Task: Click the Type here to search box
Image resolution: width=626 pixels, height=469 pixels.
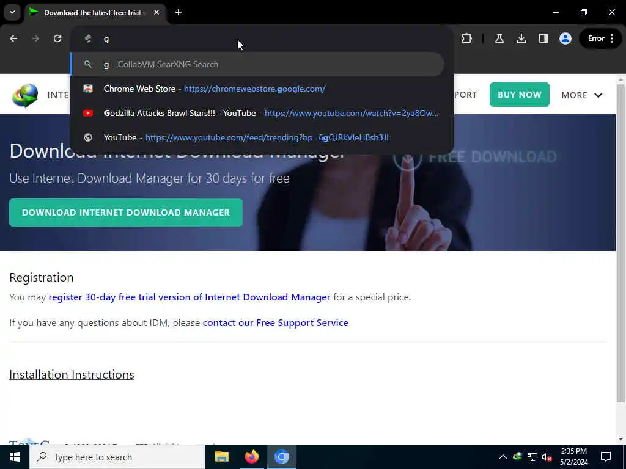Action: [x=117, y=457]
